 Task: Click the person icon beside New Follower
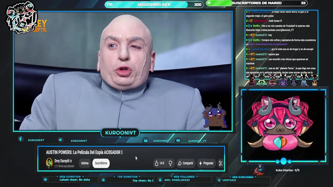pyautogui.click(x=160, y=180)
